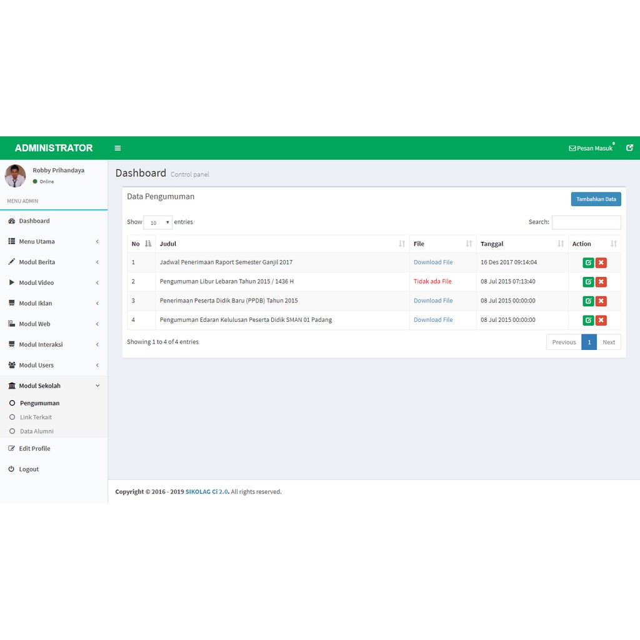The image size is (640, 640).
Task: Open the Edit Profile menu item
Action: (x=54, y=448)
